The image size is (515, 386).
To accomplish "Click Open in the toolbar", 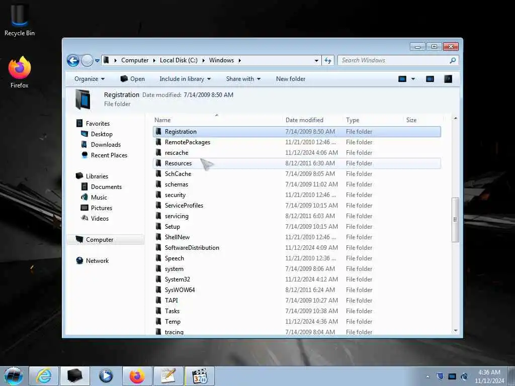I will [133, 79].
